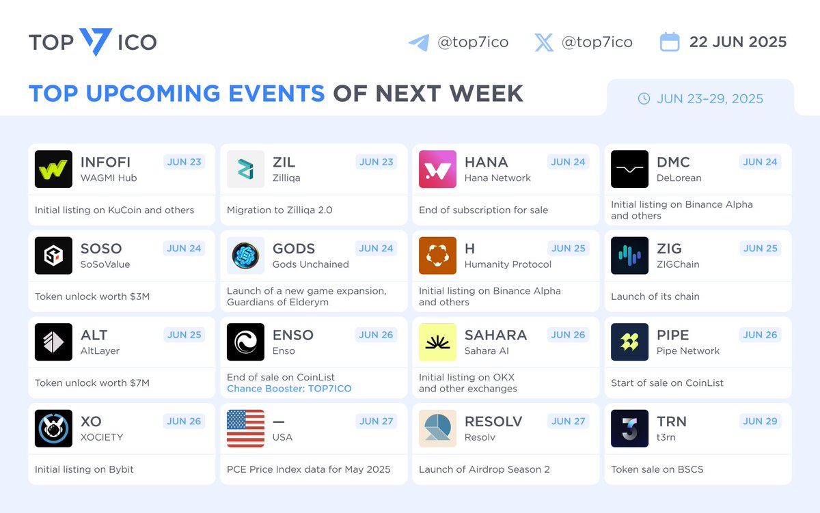Click the Humanity Protocol logo
Screen dimensions: 820x513
437,255
